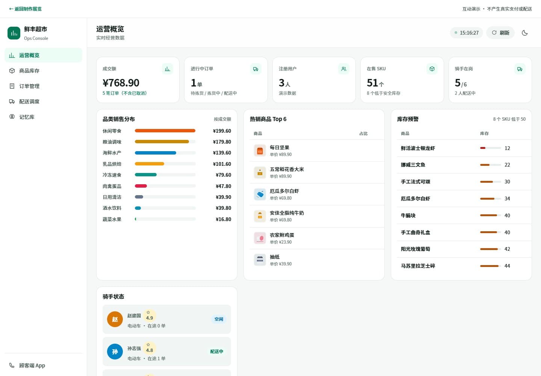Click the 按成交额 label in 品类销售分布

click(222, 119)
